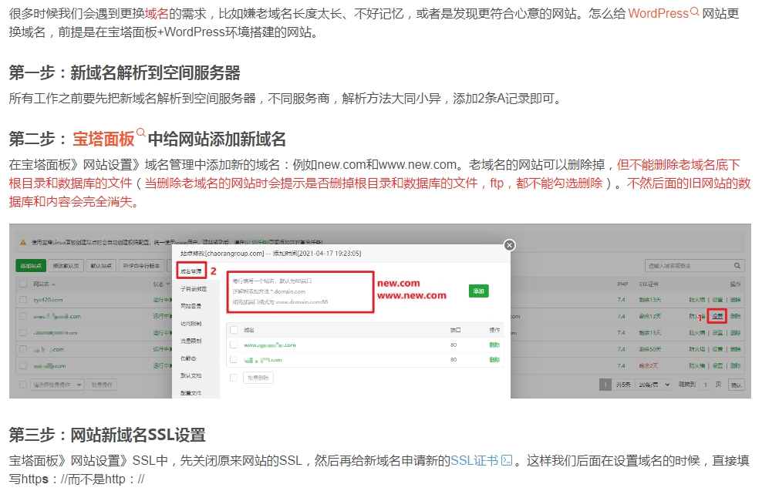Click the 剩余50天 SSL status
Viewport: 762px width, 491px height.
tap(649, 349)
